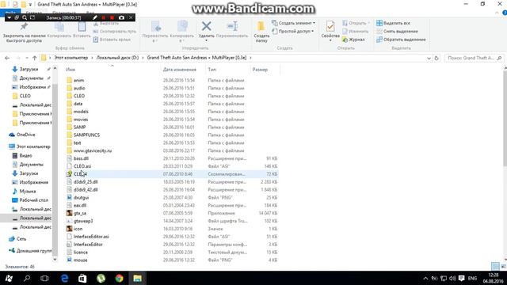Click the Bandicam screenshot camera icon
The height and width of the screenshot is (285, 507).
tap(121, 17)
